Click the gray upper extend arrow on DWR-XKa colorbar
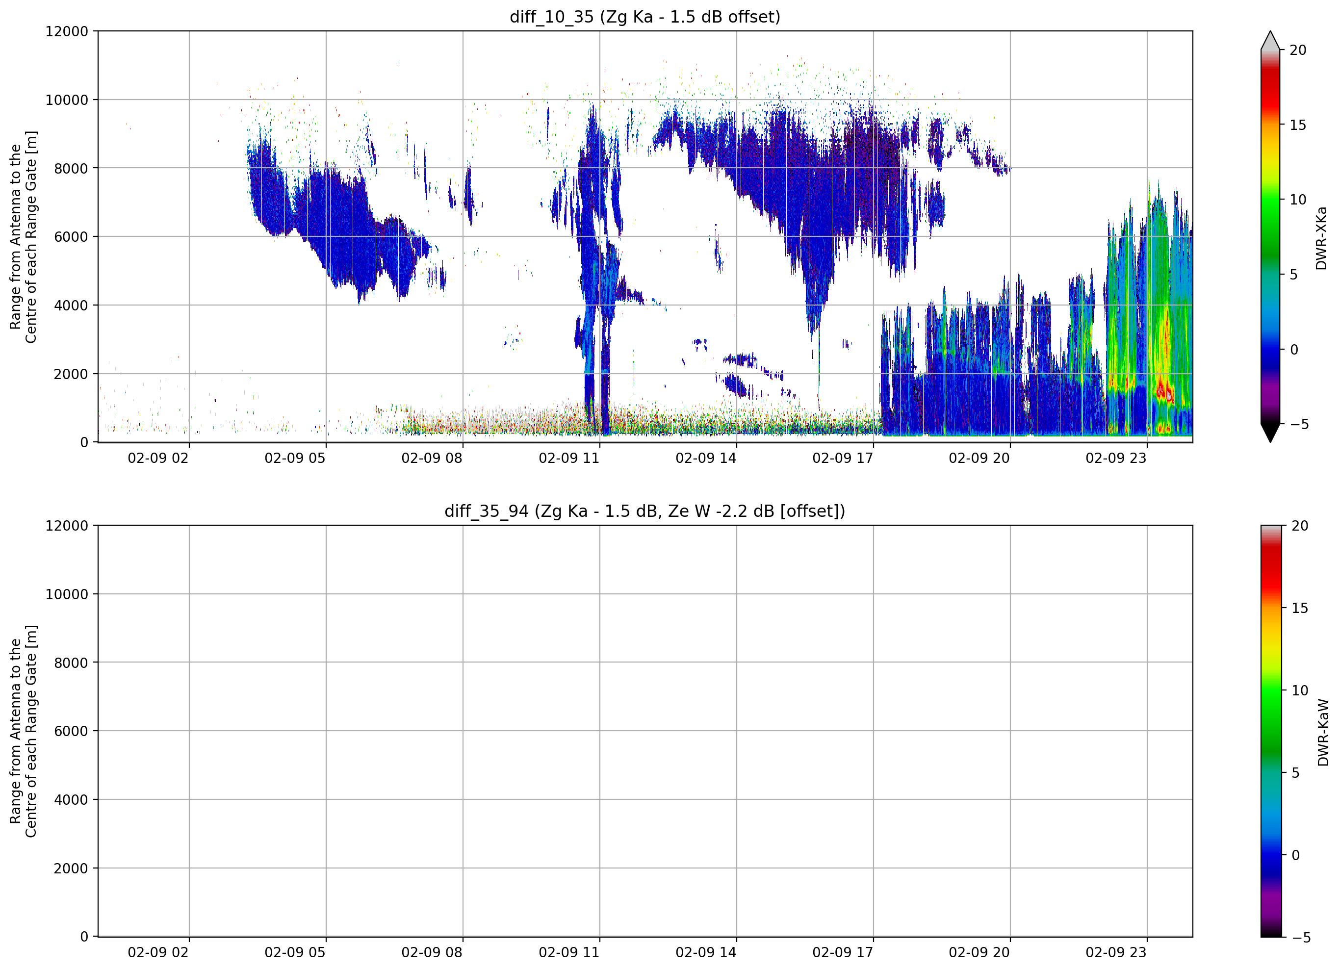The image size is (1340, 970). click(1270, 41)
